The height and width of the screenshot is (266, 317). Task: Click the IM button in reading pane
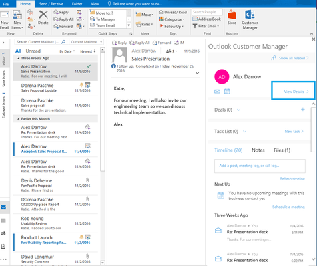click(x=179, y=43)
